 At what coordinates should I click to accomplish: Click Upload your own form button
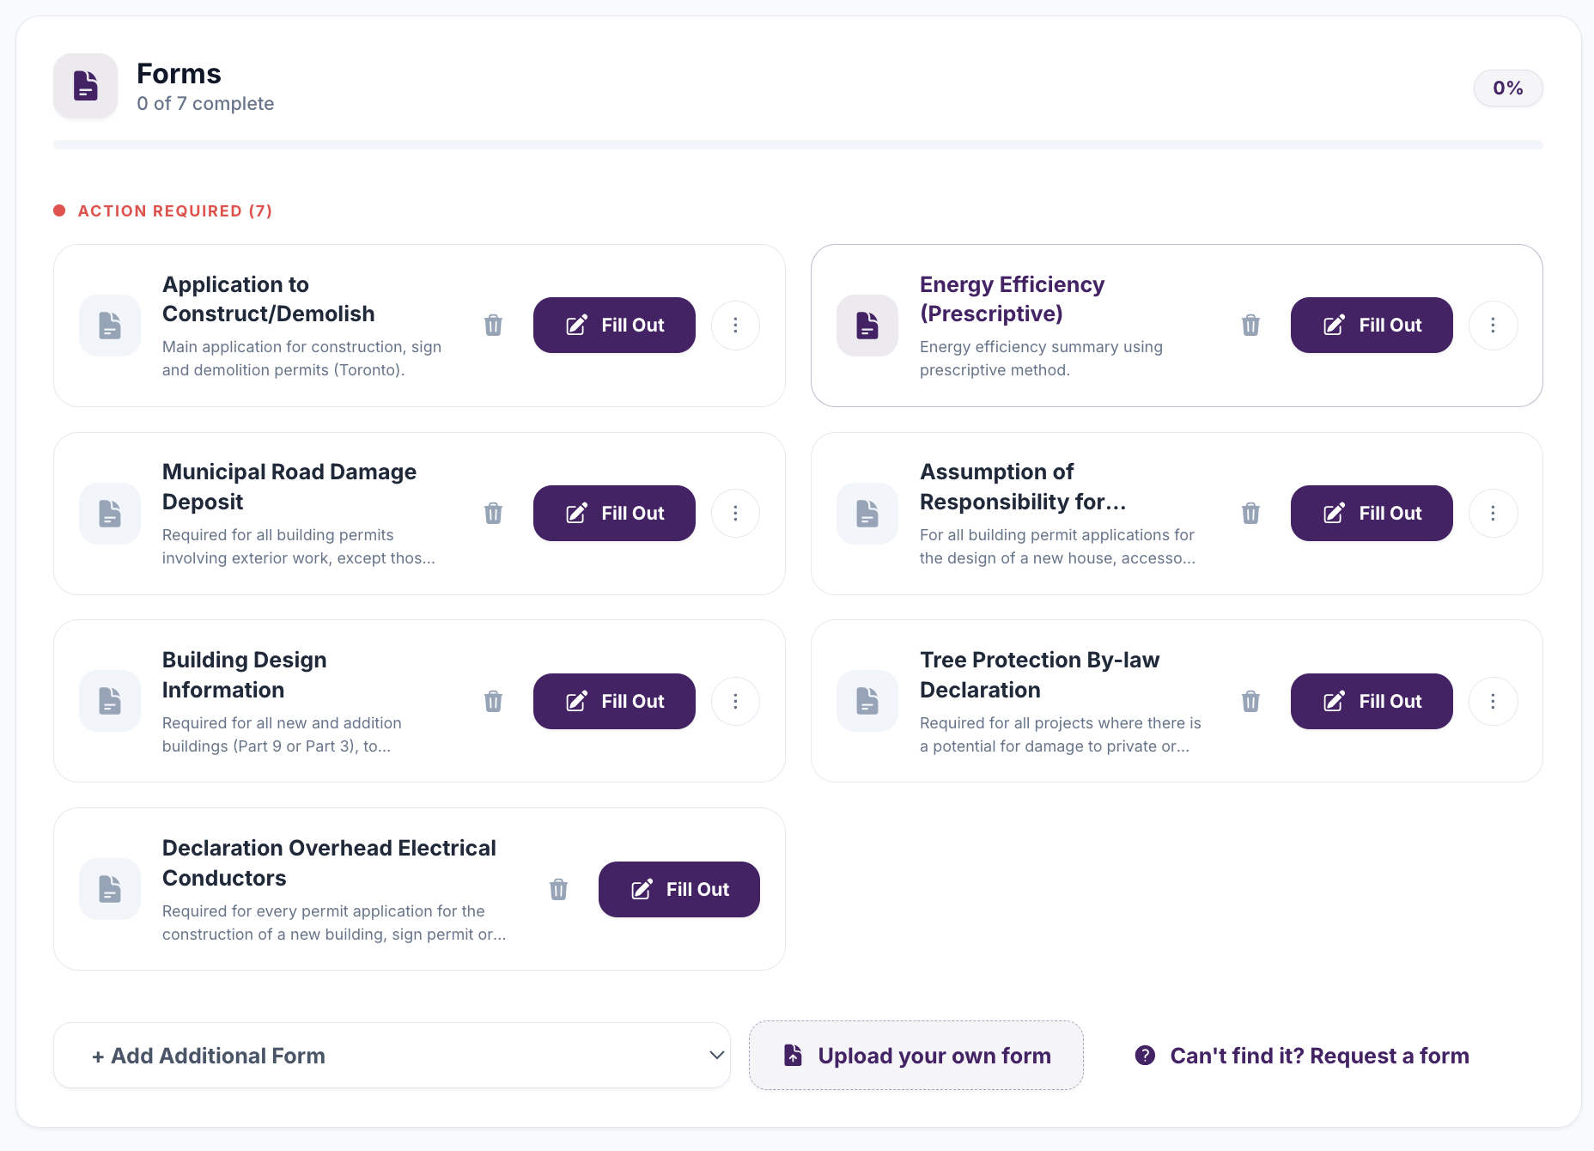[916, 1056]
